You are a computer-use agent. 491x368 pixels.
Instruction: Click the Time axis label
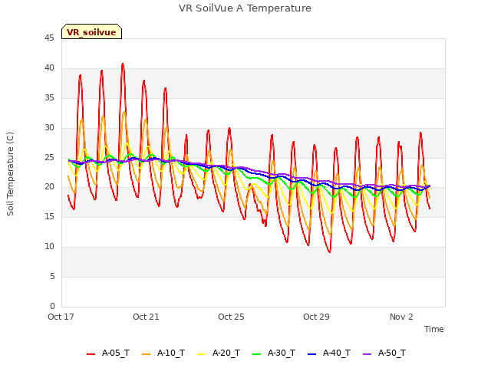pos(434,329)
